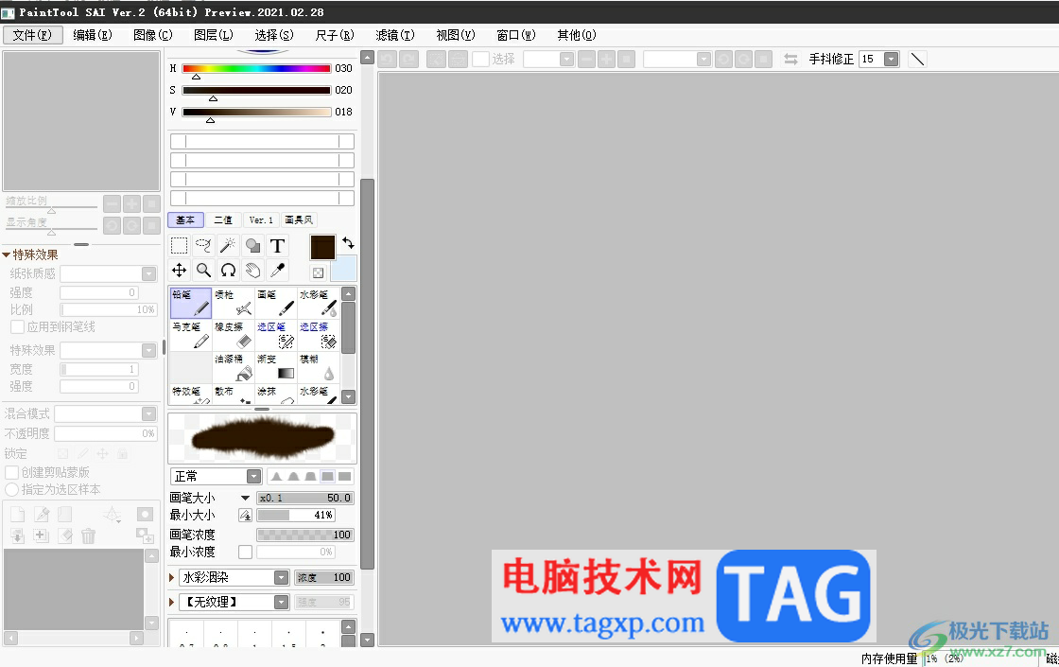The width and height of the screenshot is (1059, 667).
Task: Open the 视图(V) menu
Action: (x=455, y=35)
